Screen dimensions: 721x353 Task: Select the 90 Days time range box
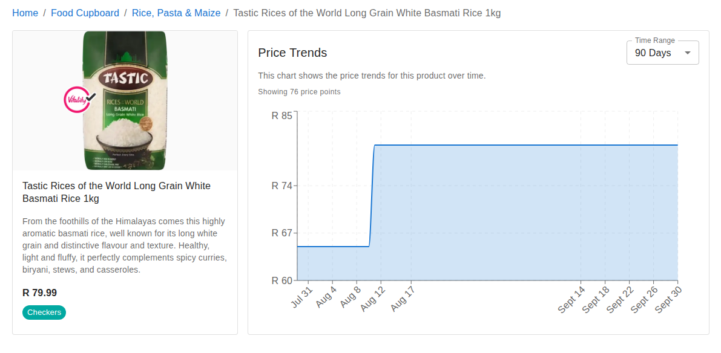click(653, 53)
